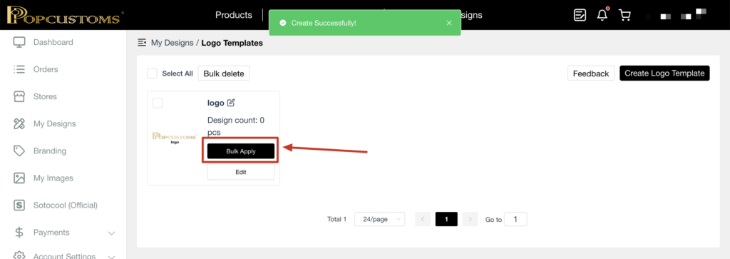Screen dimensions: 730x259
Task: Open the 24/page page size dropdown
Action: coord(379,220)
